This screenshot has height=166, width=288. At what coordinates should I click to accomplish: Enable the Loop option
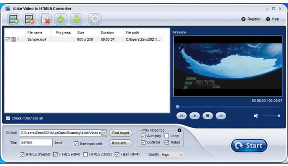167,136
